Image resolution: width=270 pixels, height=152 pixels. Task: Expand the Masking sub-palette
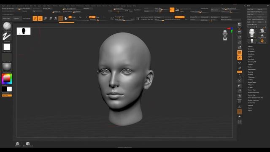point(250,72)
